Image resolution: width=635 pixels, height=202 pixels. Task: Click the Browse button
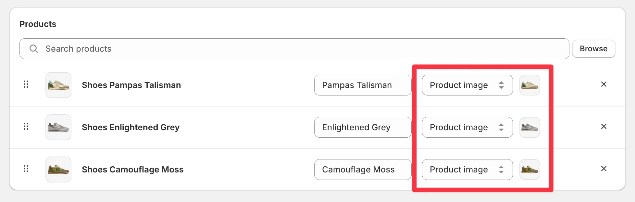tap(593, 49)
